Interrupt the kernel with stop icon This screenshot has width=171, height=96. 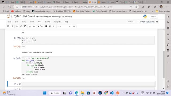tap(46, 26)
